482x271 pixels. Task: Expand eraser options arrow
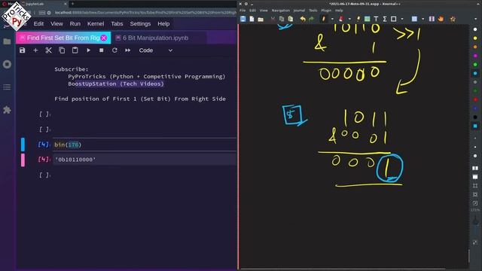(x=349, y=19)
